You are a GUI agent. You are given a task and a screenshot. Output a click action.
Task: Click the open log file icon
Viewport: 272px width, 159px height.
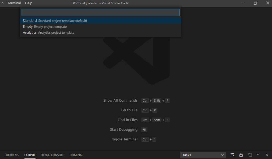point(250,155)
